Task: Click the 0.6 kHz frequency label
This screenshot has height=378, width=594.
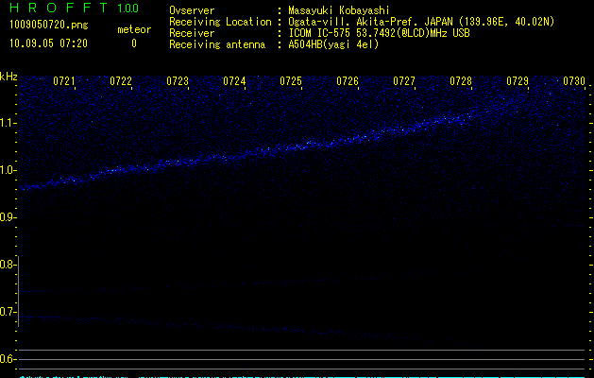Action: pos(8,359)
